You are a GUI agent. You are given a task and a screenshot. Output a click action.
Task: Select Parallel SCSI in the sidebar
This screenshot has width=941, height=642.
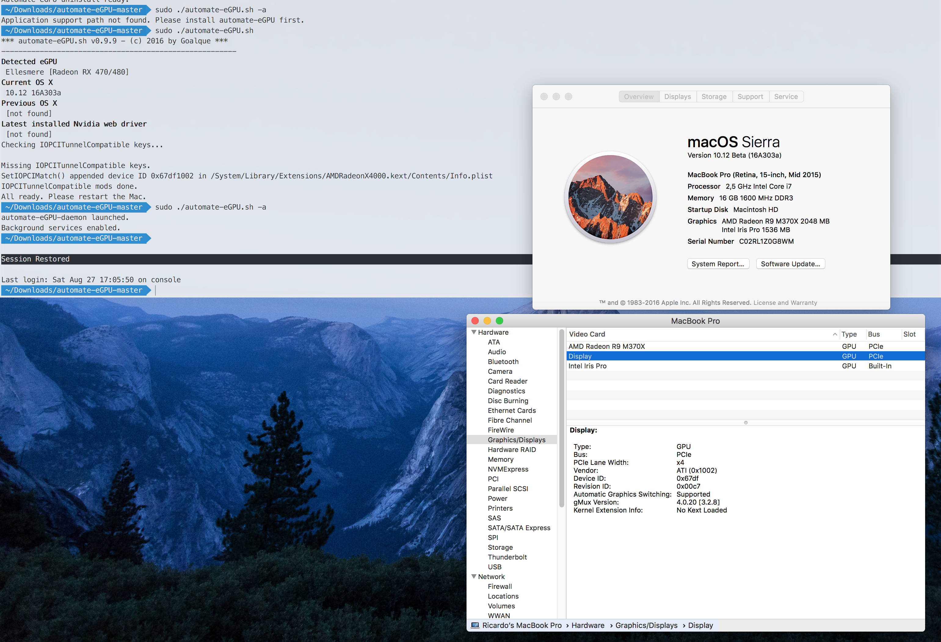click(508, 488)
